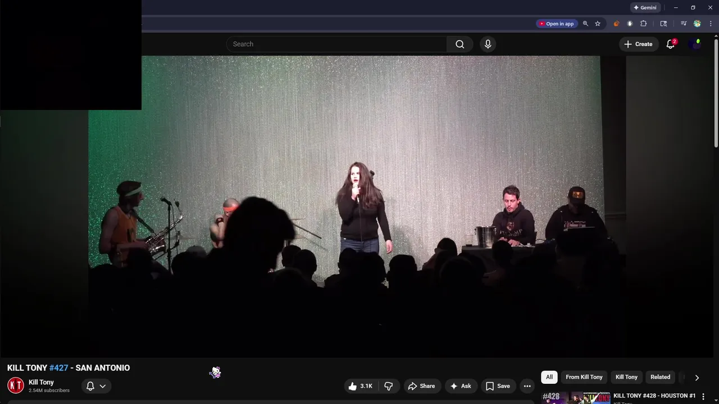Open Gemini in the browser title bar
The width and height of the screenshot is (719, 404).
tap(645, 7)
